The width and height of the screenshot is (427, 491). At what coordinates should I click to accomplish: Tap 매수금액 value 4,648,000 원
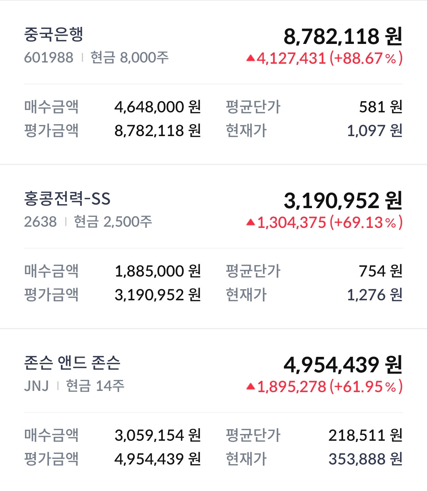click(x=158, y=107)
